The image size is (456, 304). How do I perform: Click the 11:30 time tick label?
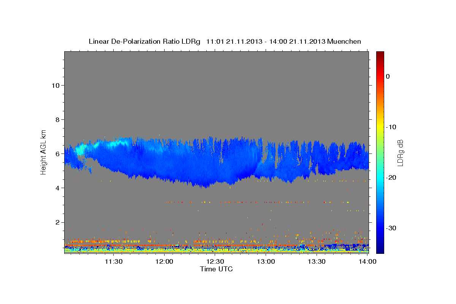(x=113, y=261)
